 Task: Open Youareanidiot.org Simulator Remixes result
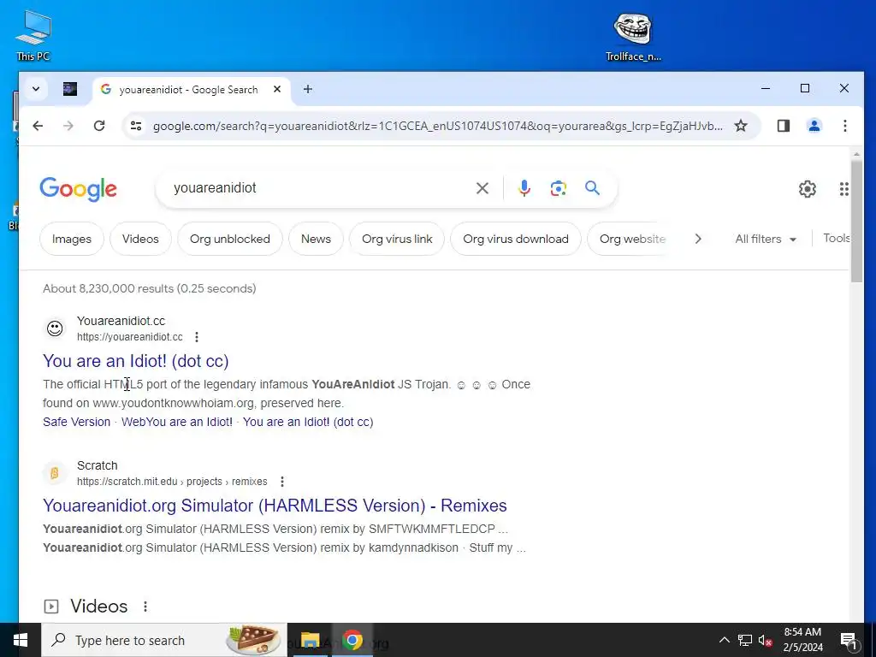tap(275, 505)
